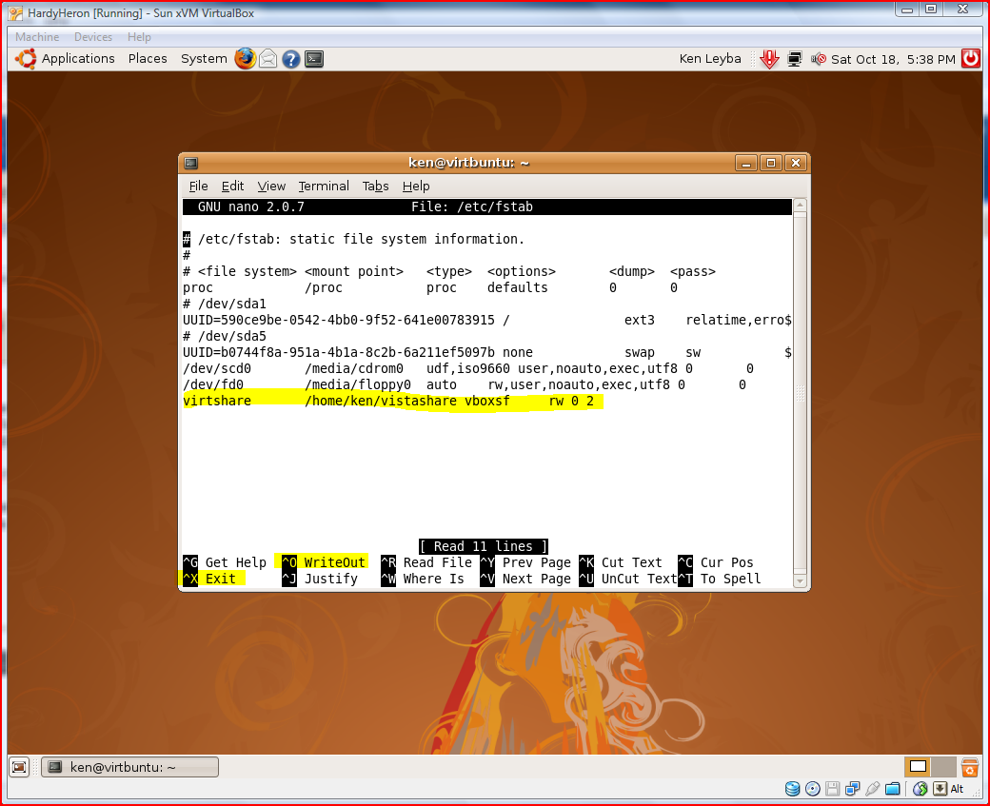The image size is (990, 806).
Task: Open the terminal View menu
Action: tap(271, 187)
